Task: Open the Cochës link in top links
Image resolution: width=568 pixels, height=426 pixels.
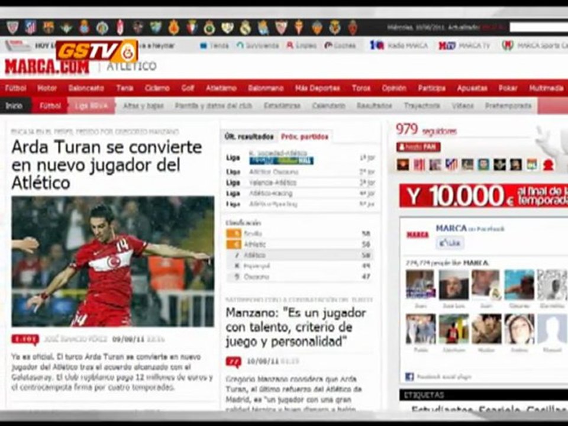Action: (x=340, y=46)
